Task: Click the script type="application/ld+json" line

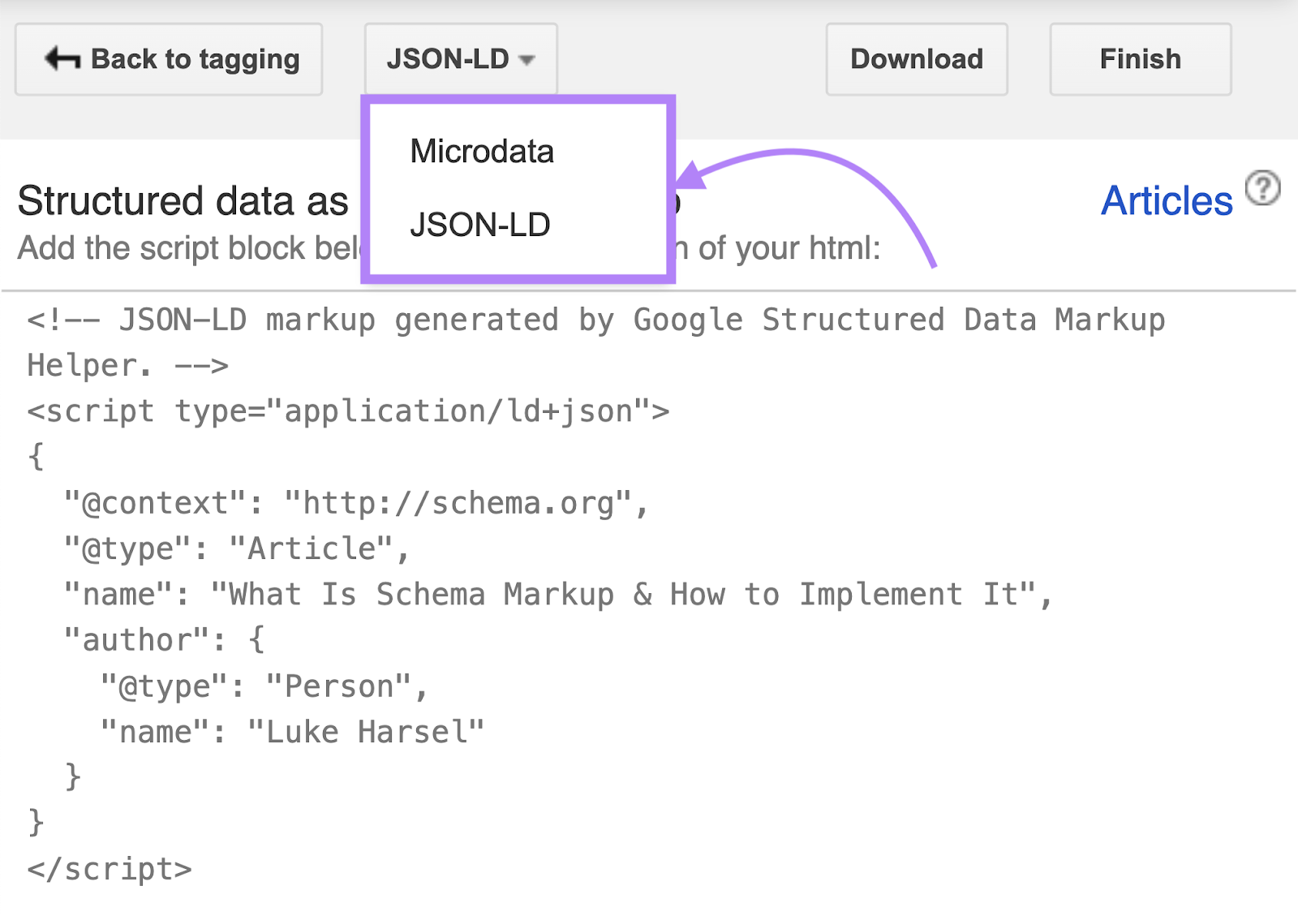Action: coord(349,412)
